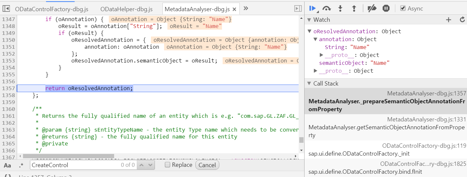This screenshot has width=467, height=177.
Task: Resume script execution
Action: tap(312, 8)
